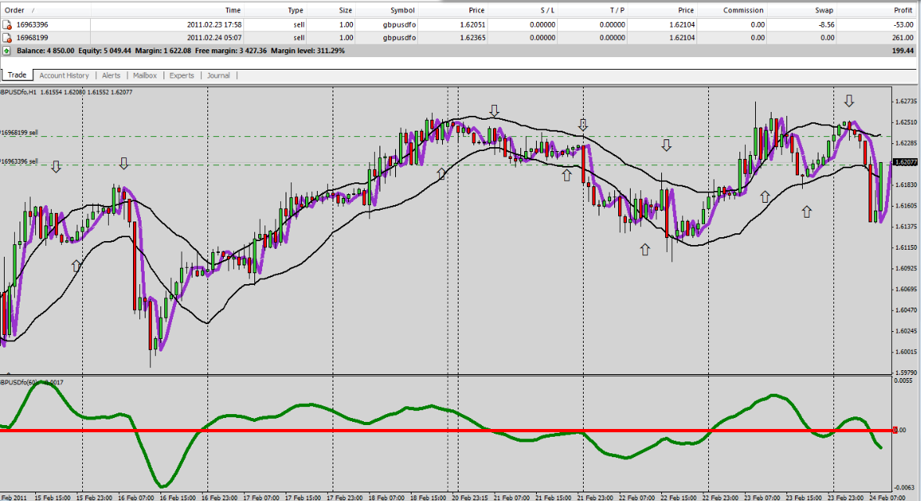This screenshot has height=501, width=921.
Task: Select the Trade tab
Action: point(17,75)
